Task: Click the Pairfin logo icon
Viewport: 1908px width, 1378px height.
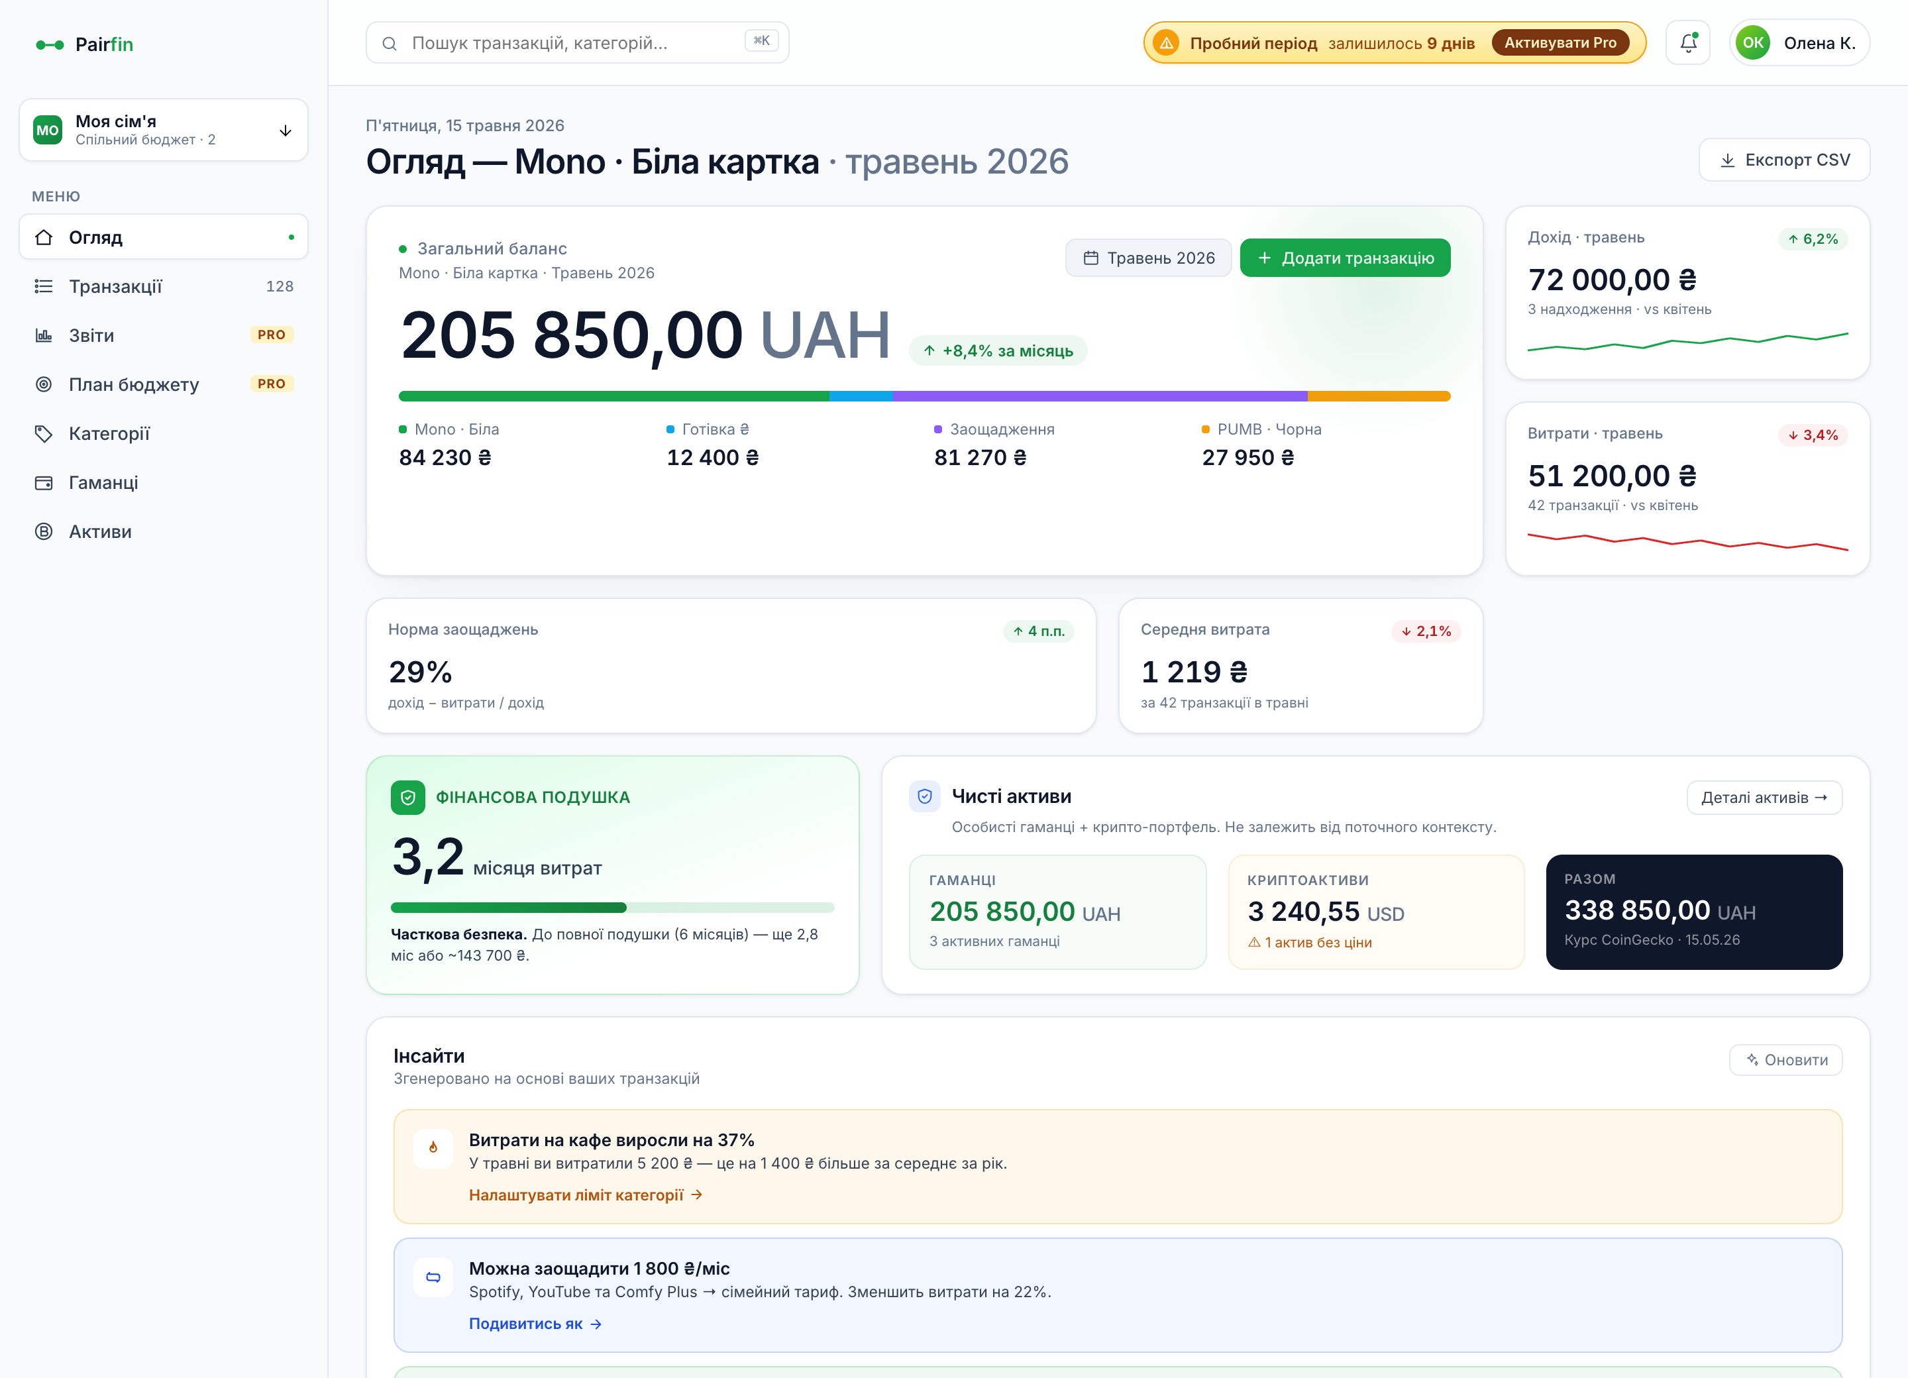Action: [50, 44]
